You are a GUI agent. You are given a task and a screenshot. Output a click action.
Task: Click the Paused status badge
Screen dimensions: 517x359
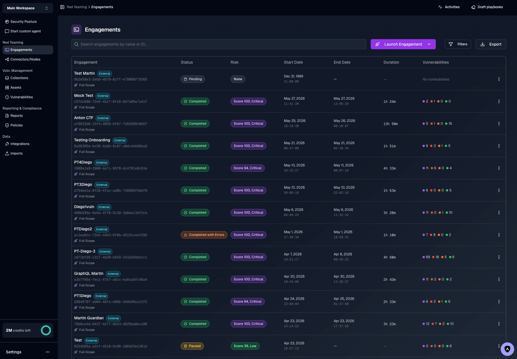(x=192, y=346)
